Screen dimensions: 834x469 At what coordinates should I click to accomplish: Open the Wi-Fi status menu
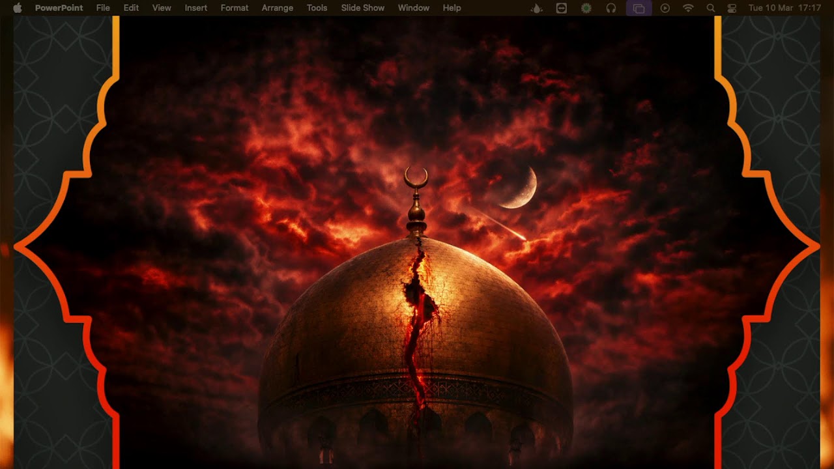point(688,8)
